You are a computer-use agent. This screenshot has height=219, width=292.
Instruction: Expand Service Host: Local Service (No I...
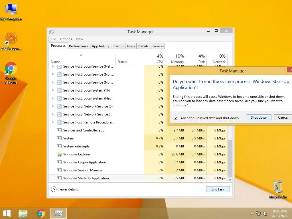pos(53,74)
